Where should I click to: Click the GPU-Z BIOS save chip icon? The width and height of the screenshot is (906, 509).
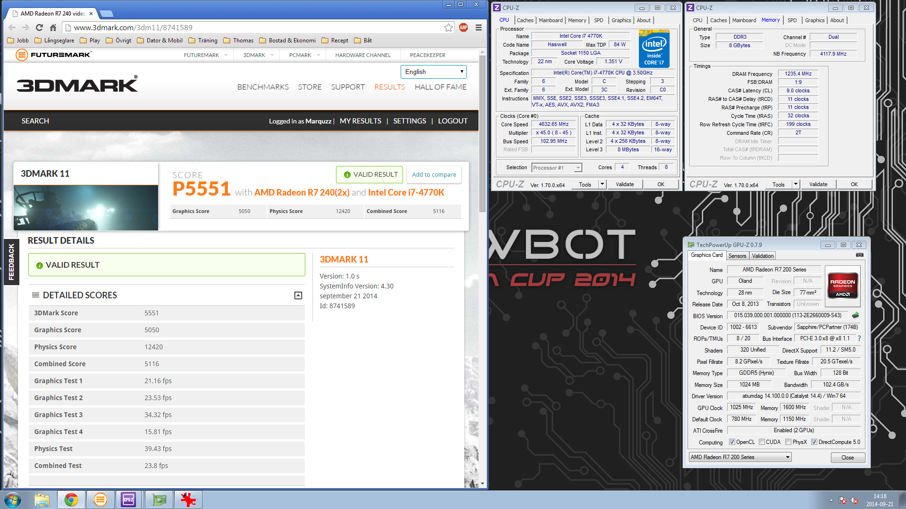pos(856,315)
